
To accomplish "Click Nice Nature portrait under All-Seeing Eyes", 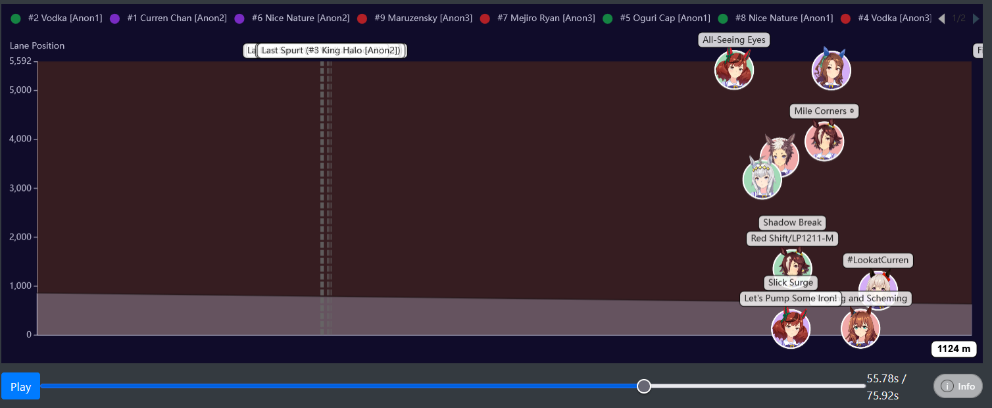I will point(733,70).
